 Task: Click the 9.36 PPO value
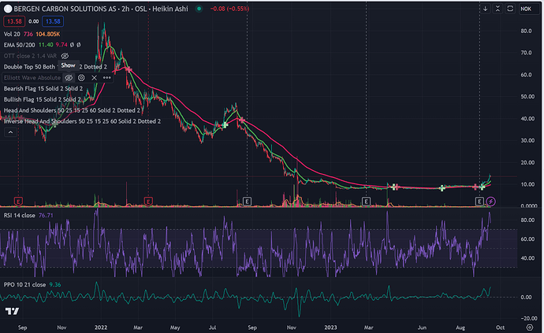click(x=55, y=285)
